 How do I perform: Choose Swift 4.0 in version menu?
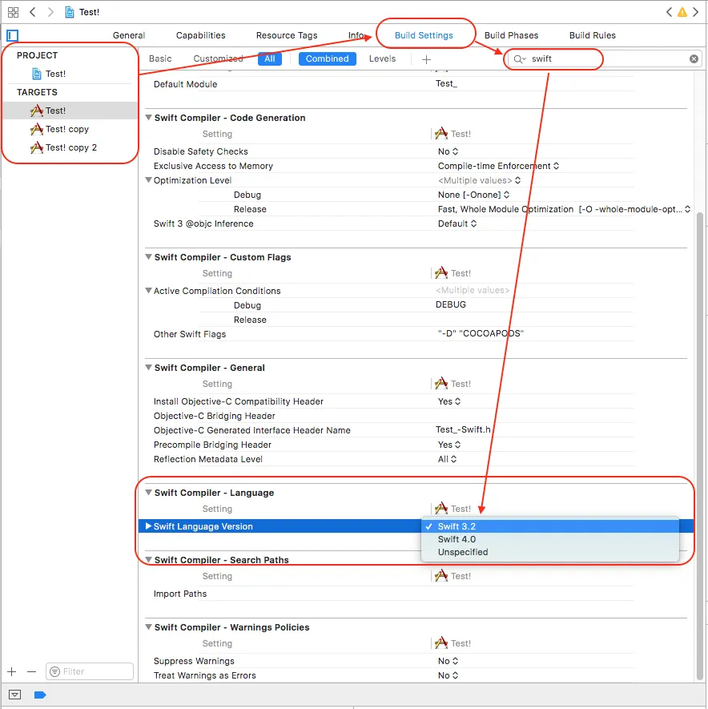coord(549,539)
